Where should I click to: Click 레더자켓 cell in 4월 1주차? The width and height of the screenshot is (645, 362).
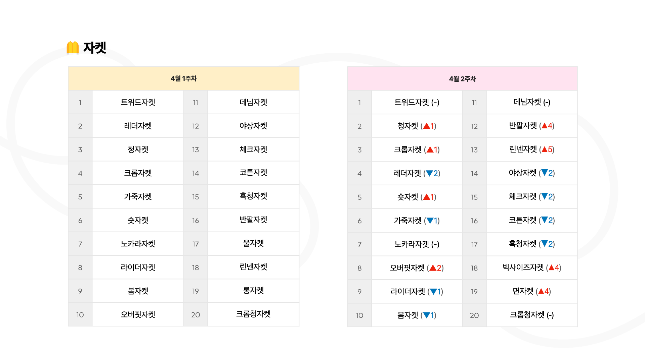138,126
